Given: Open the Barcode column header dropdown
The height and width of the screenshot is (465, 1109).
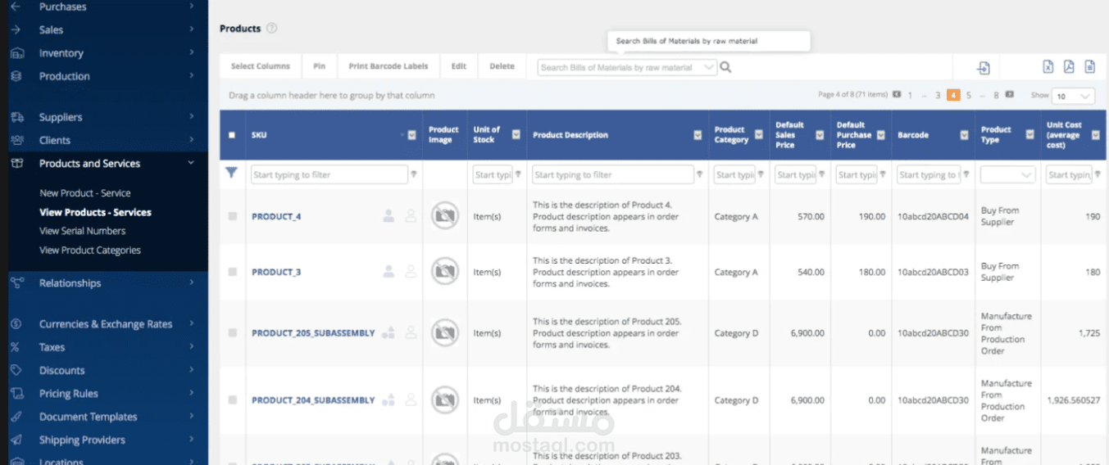Looking at the screenshot, I should coord(964,135).
